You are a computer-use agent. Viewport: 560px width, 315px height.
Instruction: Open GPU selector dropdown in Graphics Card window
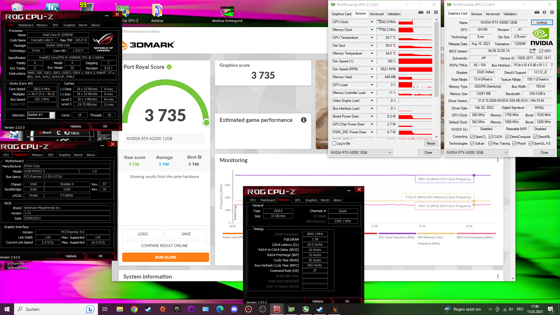[477, 152]
